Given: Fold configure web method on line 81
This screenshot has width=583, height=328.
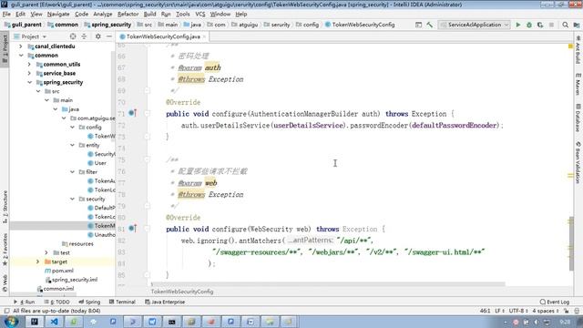Looking at the screenshot, I should 148,229.
